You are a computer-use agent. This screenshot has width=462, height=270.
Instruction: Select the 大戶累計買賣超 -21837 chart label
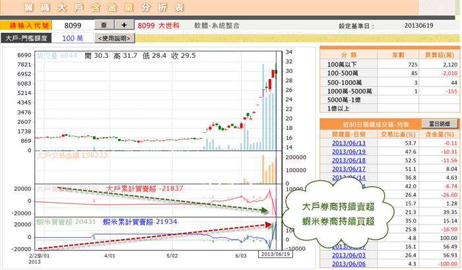tap(145, 188)
